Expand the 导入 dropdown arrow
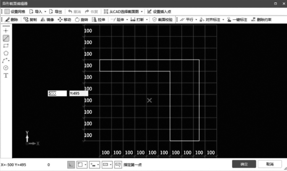The width and height of the screenshot is (287, 171). click(45, 12)
